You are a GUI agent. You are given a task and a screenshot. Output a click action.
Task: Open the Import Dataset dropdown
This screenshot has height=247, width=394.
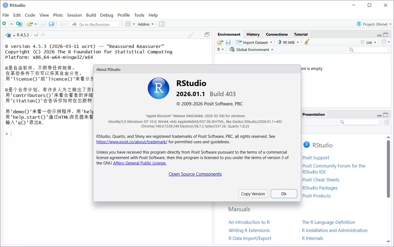pos(254,42)
